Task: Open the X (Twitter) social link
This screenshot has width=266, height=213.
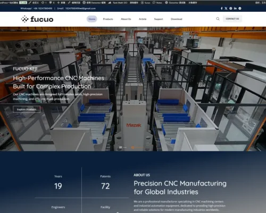Action: pos(226,9)
